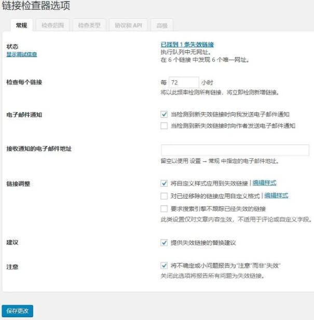The height and width of the screenshot is (320, 314).
Task: Click the 小时 unit text
Action: (207, 82)
